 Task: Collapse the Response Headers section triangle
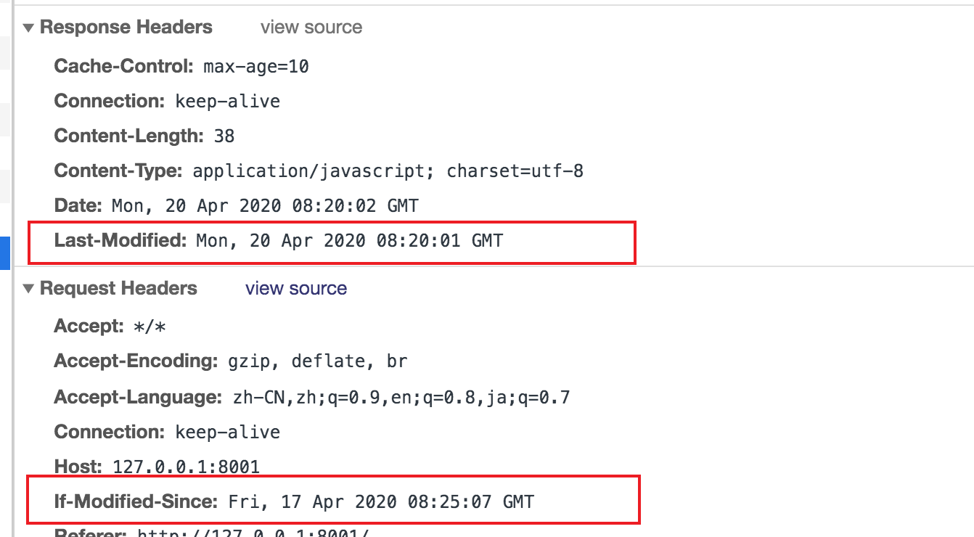point(28,28)
